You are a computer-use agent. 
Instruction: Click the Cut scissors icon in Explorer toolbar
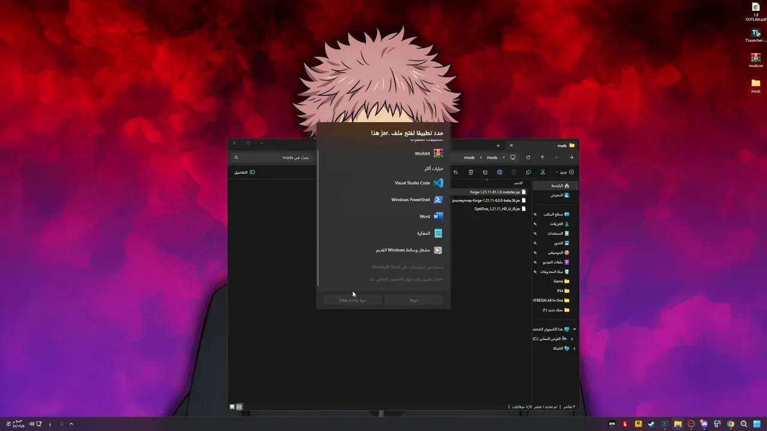tap(543, 172)
